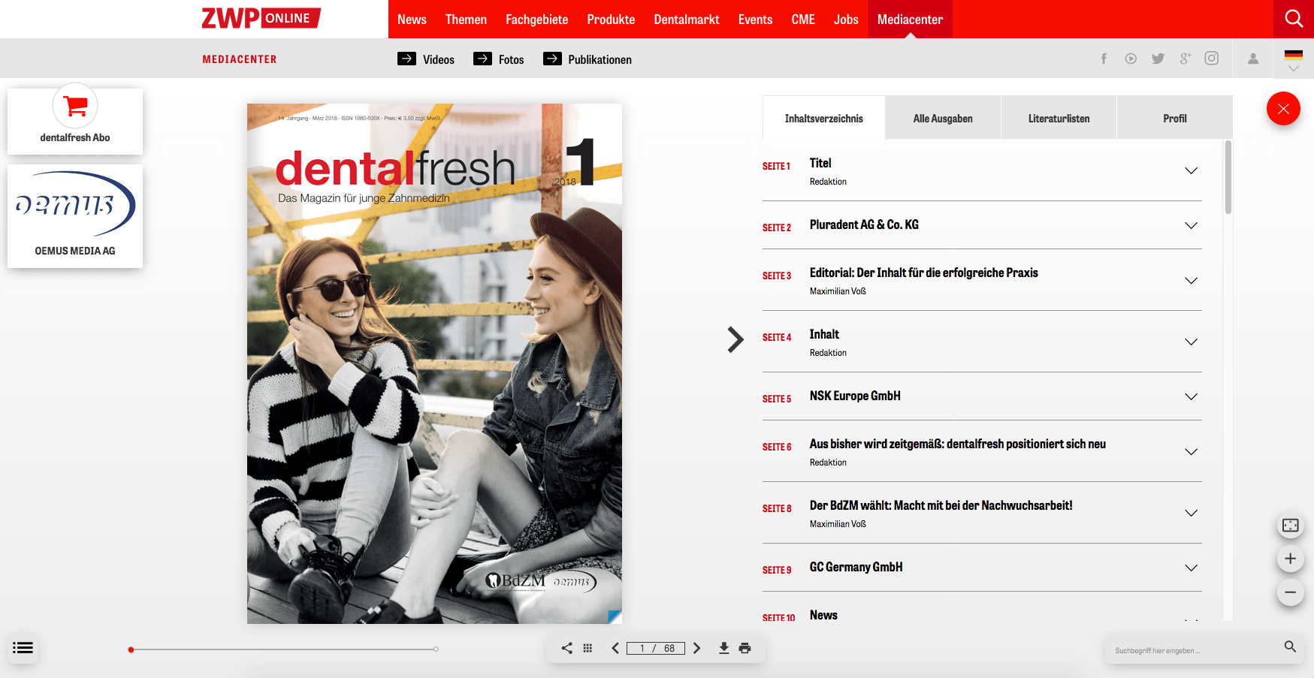This screenshot has height=678, width=1314.
Task: Click the page number field showing 1 / 68
Action: tap(656, 649)
